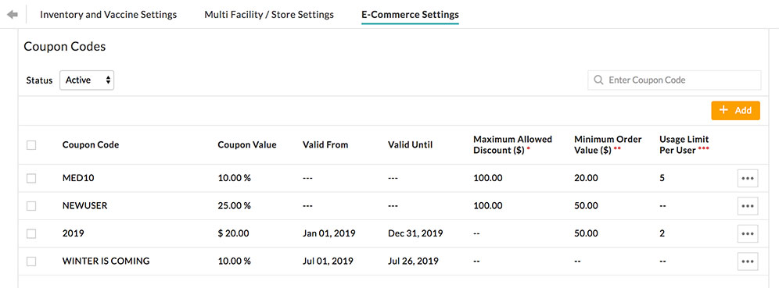This screenshot has width=779, height=288.
Task: Click the Coupon Code column header
Action: tap(91, 144)
